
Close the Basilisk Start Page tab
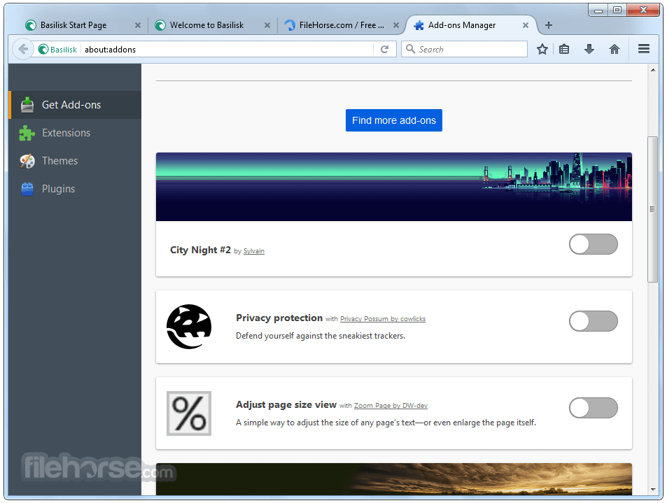pyautogui.click(x=137, y=25)
